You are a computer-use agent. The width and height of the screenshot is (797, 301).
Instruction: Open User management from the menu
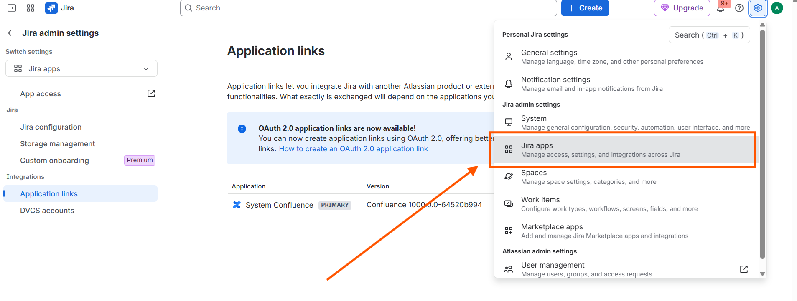(626, 269)
